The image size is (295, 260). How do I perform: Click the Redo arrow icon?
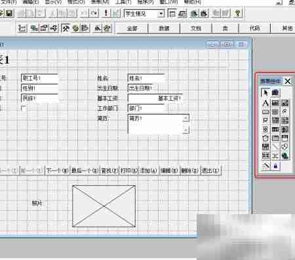tap(94, 13)
